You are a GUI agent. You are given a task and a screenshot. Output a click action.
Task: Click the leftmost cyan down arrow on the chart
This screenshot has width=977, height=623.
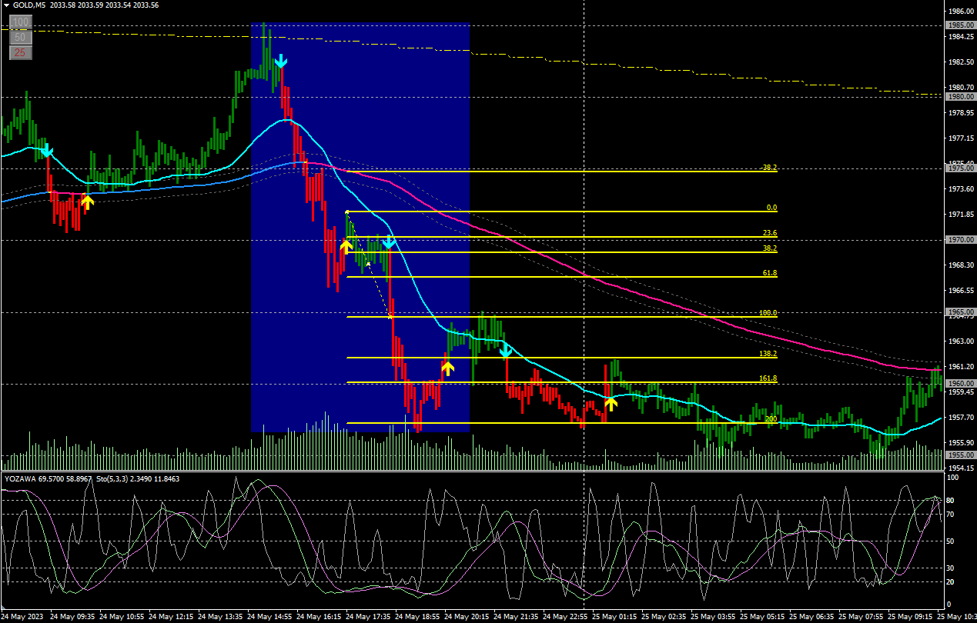[x=47, y=150]
